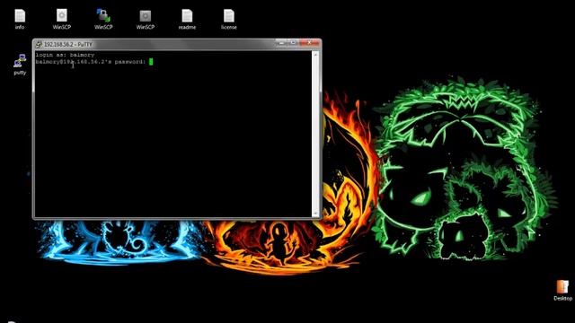Select the readme file desktop icon
This screenshot has width=575, height=323.
coord(187,19)
